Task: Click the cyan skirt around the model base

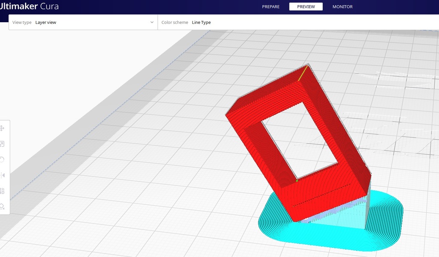Action: (386, 222)
